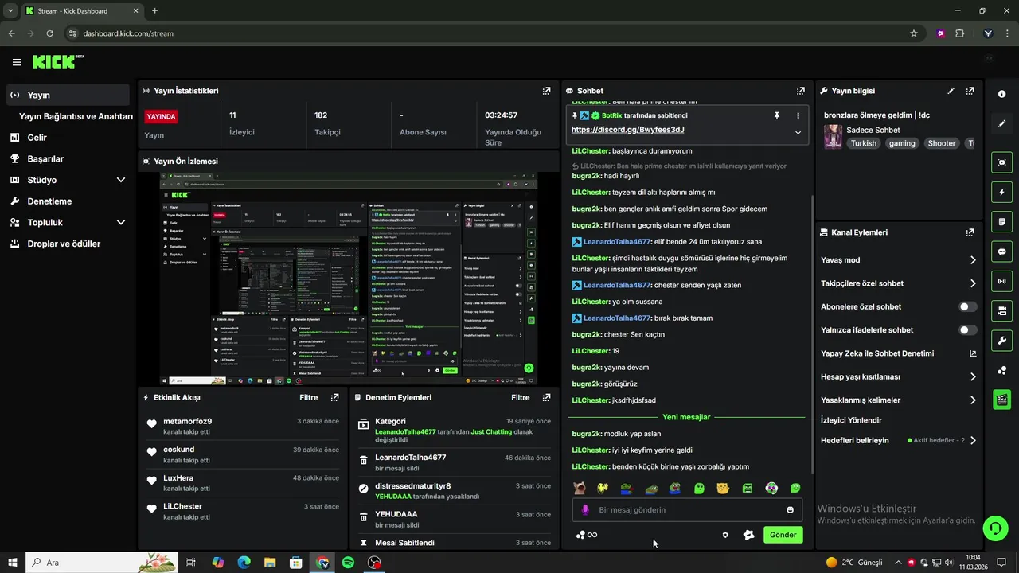Viewport: 1019px width, 573px height.
Task: Open File Explorer from the taskbar
Action: (x=270, y=563)
